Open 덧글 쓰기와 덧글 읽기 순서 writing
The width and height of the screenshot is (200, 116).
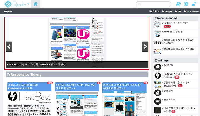pyautogui.click(x=179, y=110)
